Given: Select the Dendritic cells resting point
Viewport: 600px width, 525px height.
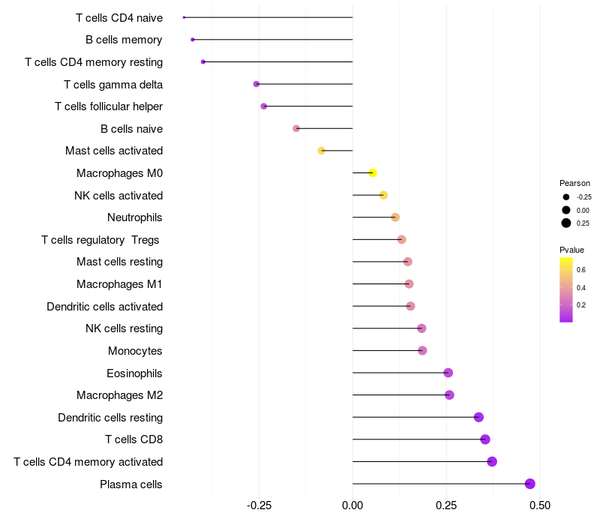Looking at the screenshot, I should click(x=478, y=417).
